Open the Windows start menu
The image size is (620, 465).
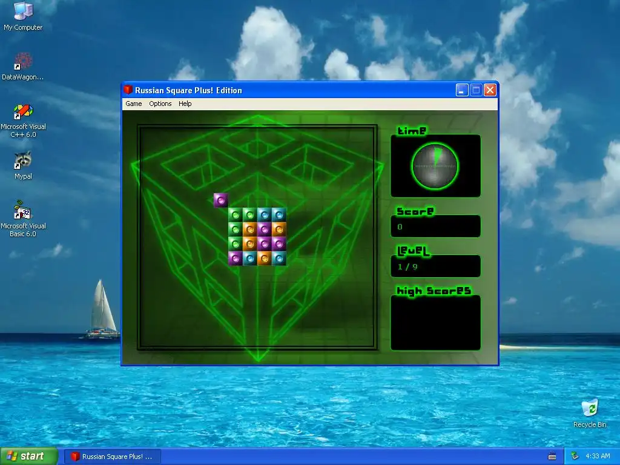[29, 457]
